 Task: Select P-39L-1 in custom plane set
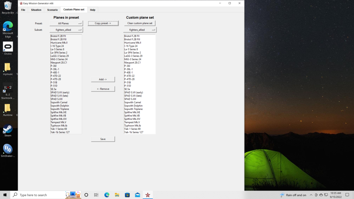click(x=129, y=69)
